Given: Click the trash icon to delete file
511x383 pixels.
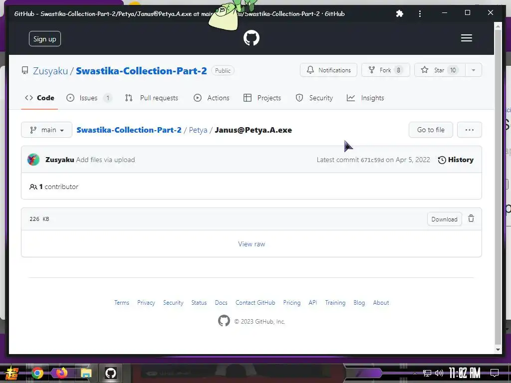Looking at the screenshot, I should (x=471, y=218).
